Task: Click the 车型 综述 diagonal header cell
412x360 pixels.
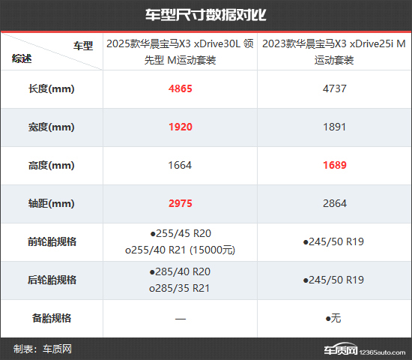Action: [x=52, y=52]
